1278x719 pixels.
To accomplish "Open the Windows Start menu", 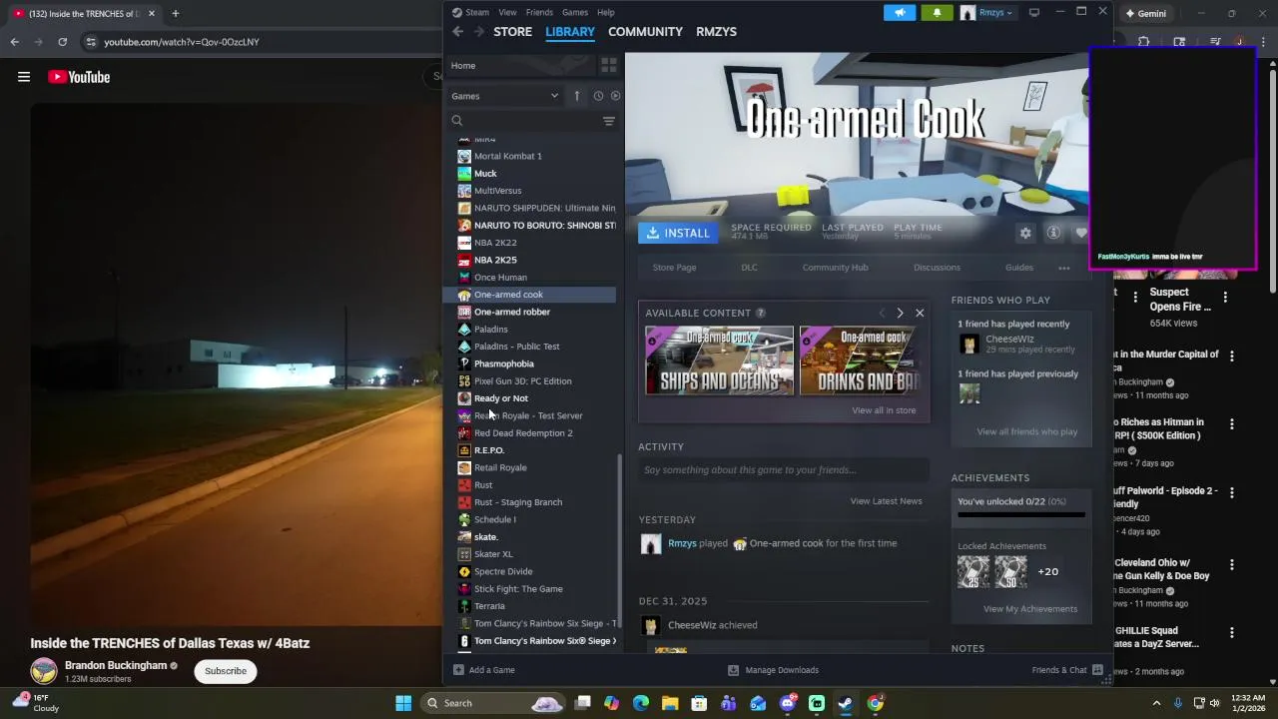I will coord(403,703).
